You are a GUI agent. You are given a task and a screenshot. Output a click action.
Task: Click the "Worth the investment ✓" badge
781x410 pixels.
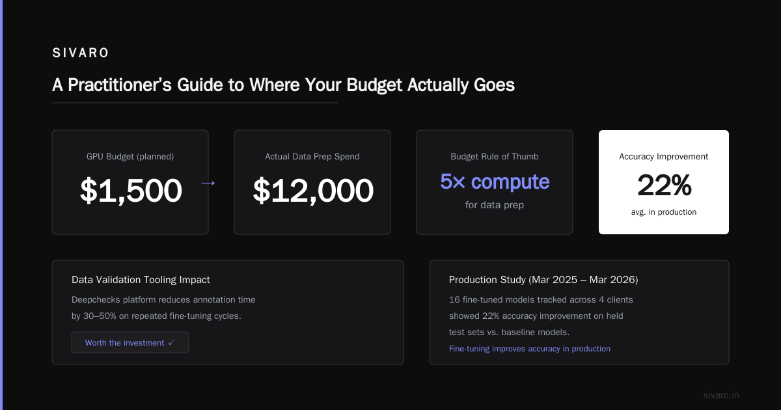coord(130,342)
